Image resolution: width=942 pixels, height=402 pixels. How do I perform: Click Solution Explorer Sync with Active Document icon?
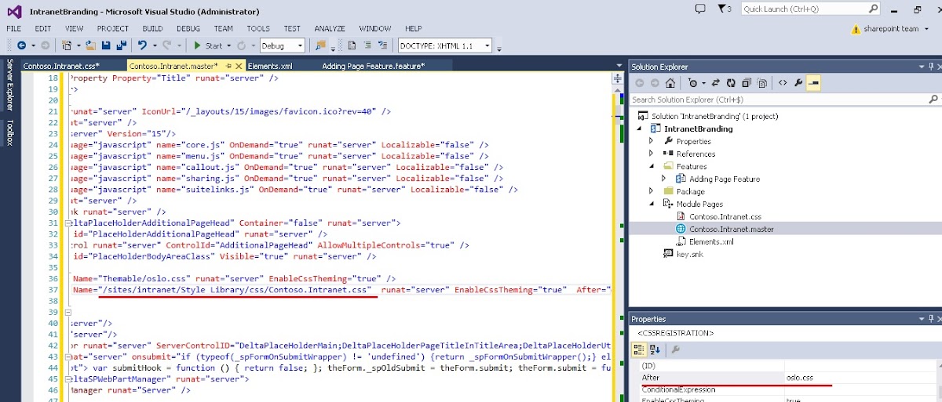717,83
